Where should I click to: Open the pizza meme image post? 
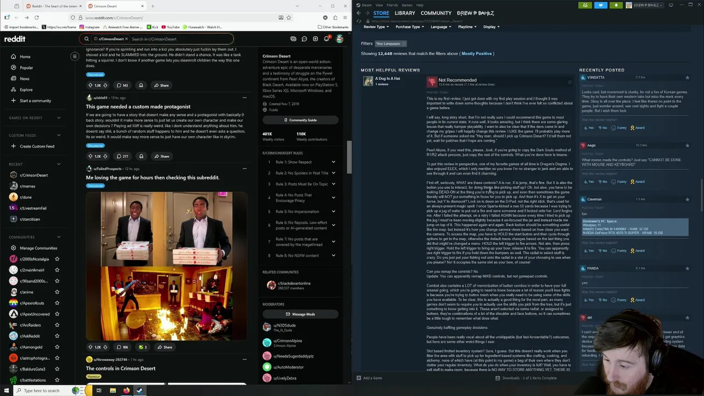click(x=167, y=266)
